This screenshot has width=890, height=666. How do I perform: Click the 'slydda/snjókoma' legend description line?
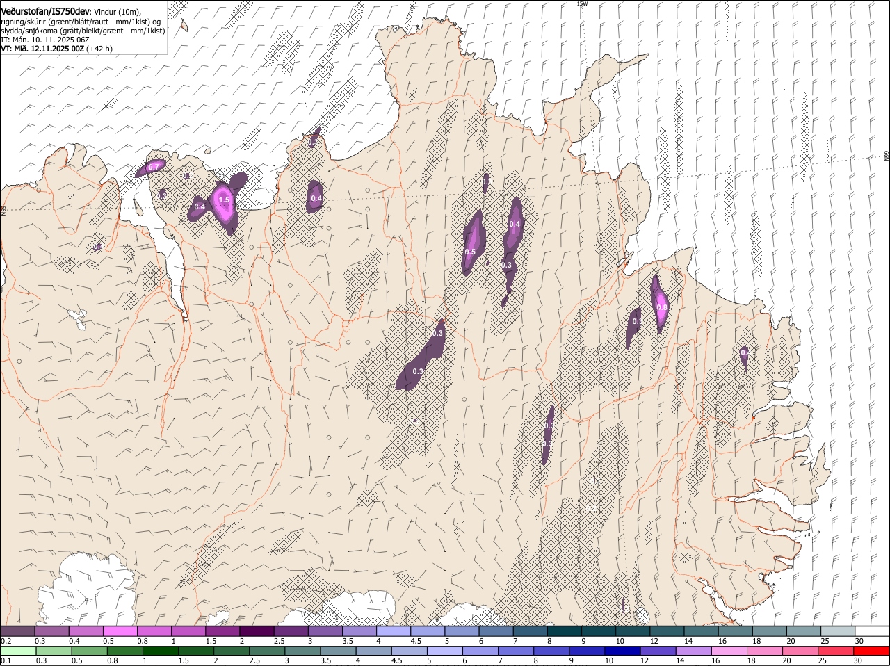[83, 31]
